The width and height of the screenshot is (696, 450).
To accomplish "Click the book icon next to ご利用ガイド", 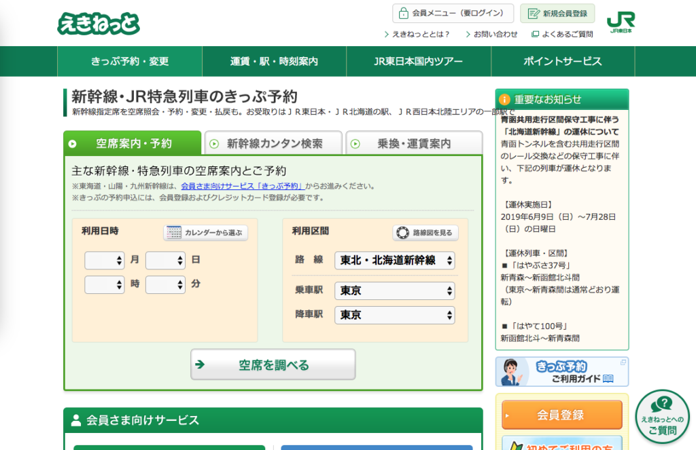I will (x=608, y=379).
